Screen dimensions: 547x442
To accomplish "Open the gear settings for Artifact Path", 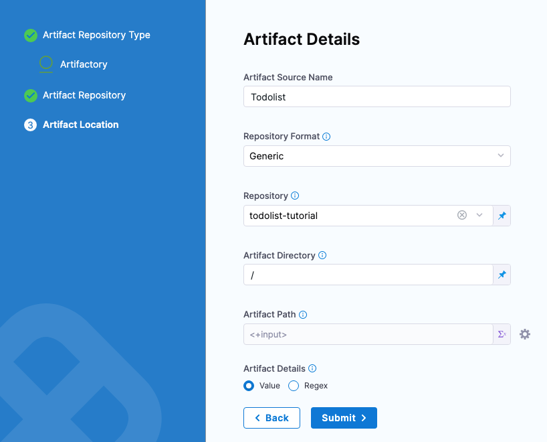I will pos(525,334).
